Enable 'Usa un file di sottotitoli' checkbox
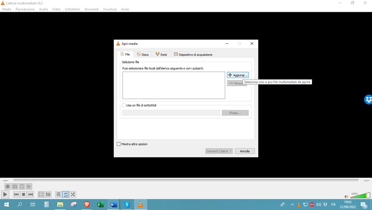Image resolution: width=372 pixels, height=210 pixels. click(x=124, y=105)
